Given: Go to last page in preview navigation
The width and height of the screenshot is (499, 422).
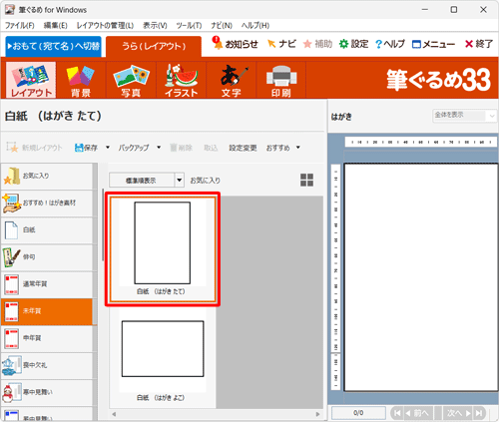Looking at the screenshot, I should coord(479,413).
